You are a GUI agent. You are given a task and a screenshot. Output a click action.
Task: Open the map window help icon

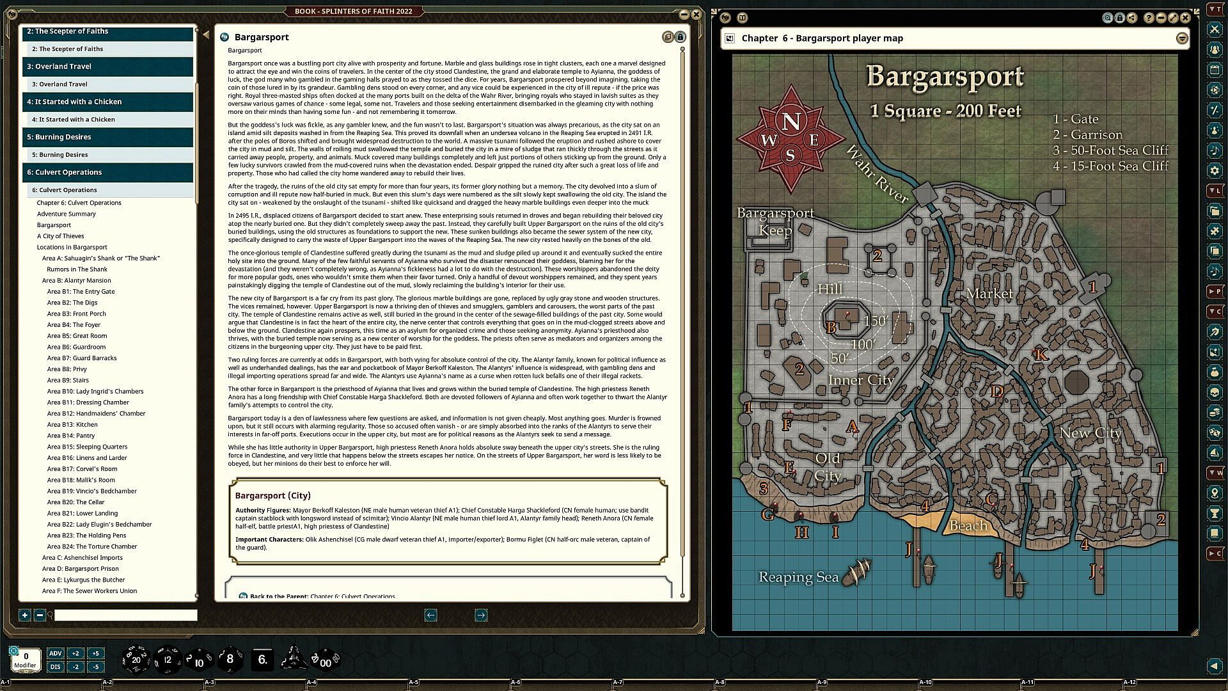click(x=1149, y=18)
